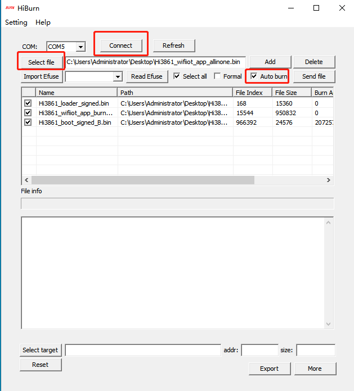The height and width of the screenshot is (391, 354).
Task: Expand the Efuse dropdown list
Action: (118, 76)
